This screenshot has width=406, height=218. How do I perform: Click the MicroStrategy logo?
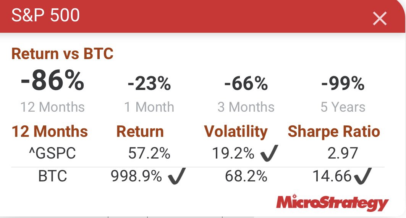[332, 202]
